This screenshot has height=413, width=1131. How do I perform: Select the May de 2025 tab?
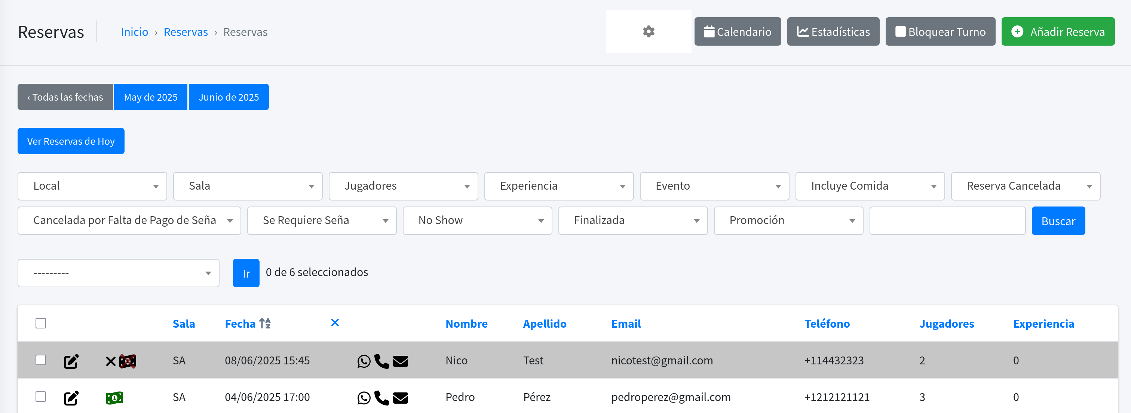(x=151, y=97)
